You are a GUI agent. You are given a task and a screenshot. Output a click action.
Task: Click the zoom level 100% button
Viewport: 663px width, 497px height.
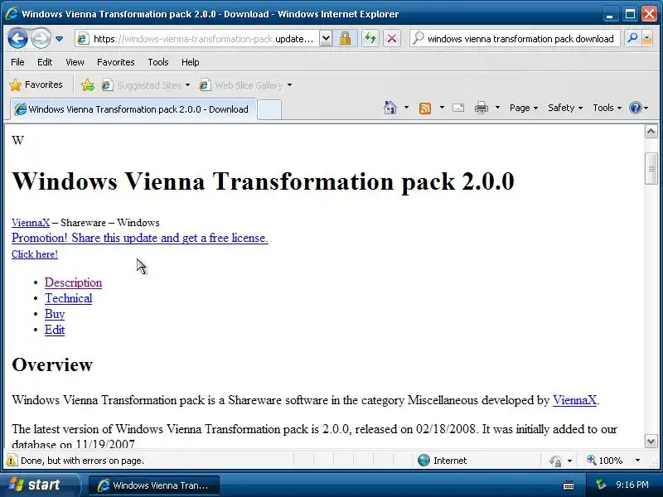(x=605, y=461)
